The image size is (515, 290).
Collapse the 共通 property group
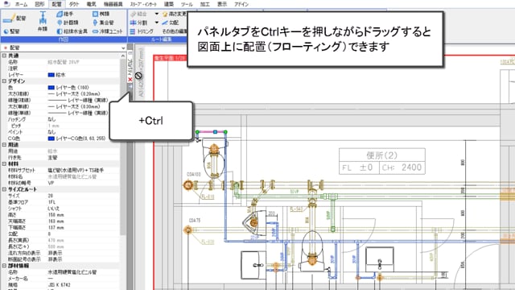pyautogui.click(x=4, y=56)
